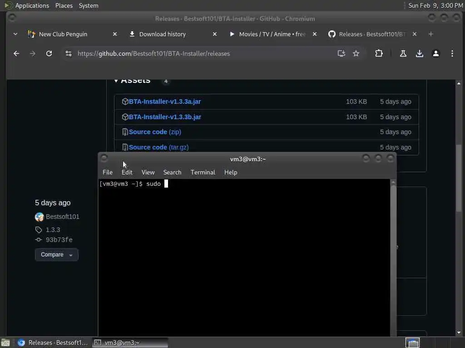This screenshot has width=465, height=348.
Task: Close the New Club Penguin tab
Action: coord(115,34)
